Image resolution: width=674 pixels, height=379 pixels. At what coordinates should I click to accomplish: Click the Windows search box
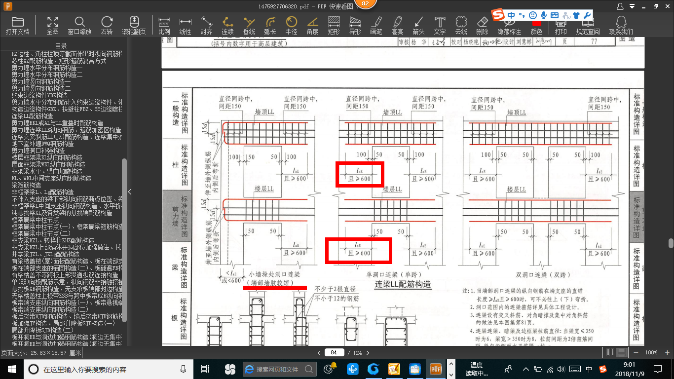click(109, 369)
